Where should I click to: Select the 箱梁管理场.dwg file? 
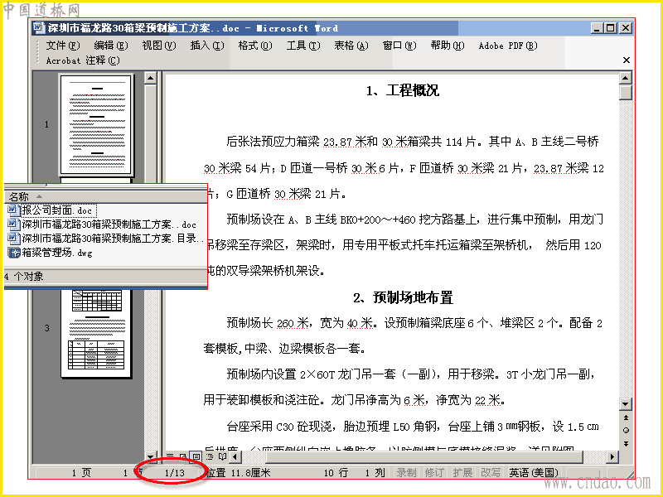[x=51, y=253]
